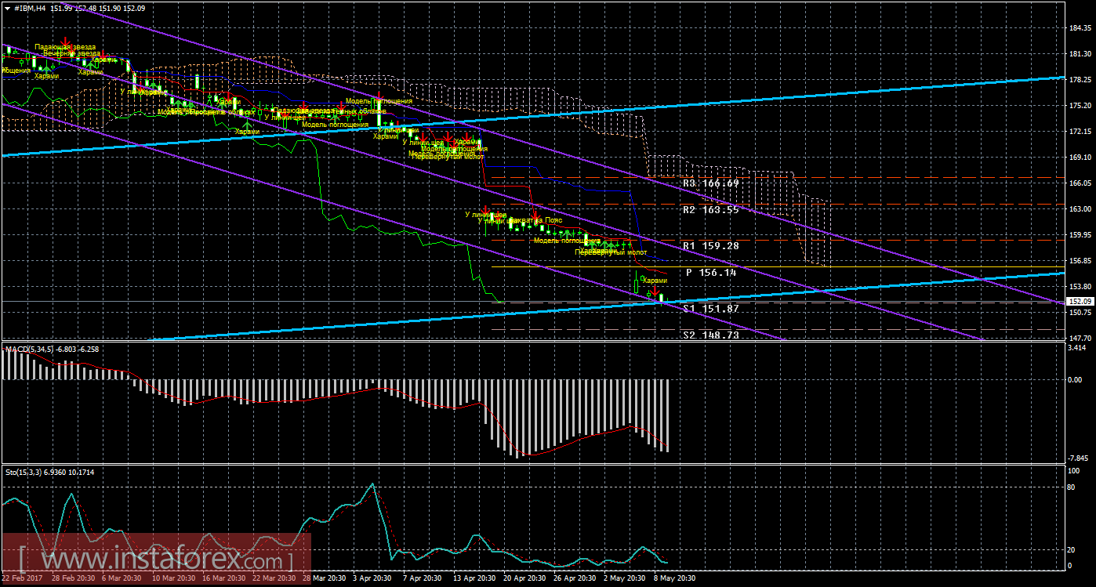The image size is (1096, 587).
Task: Select the S2 148.73 support label
Action: [x=711, y=335]
